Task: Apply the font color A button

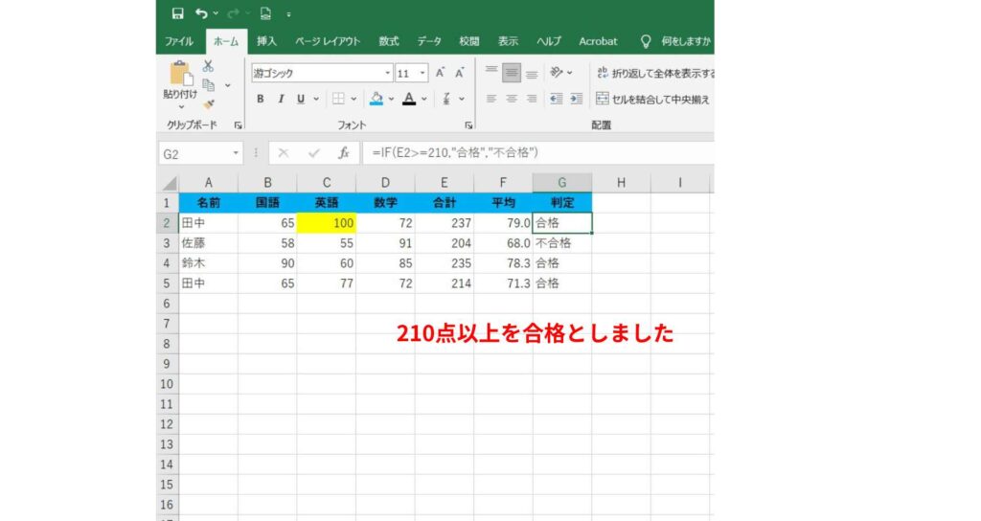Action: [x=409, y=99]
